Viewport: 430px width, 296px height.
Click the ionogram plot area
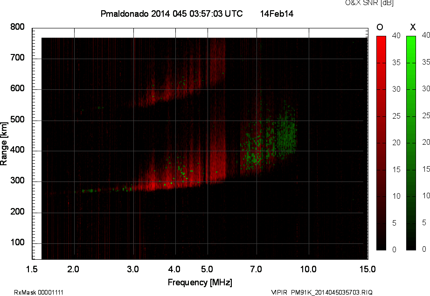pyautogui.click(x=200, y=144)
